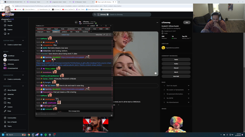245x137 pixels.
Task: Open r/Emoney from recent list
Action: 11,64
